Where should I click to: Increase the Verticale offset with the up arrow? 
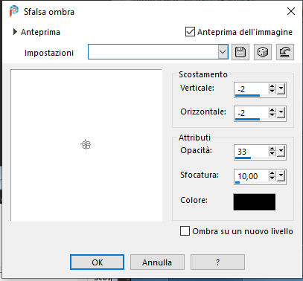(x=272, y=86)
